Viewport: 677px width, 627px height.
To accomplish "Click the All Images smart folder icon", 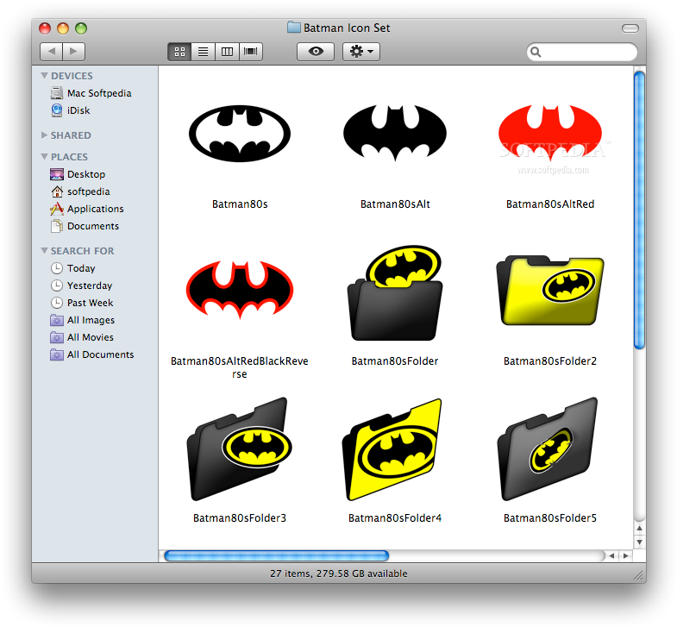I will click(57, 321).
